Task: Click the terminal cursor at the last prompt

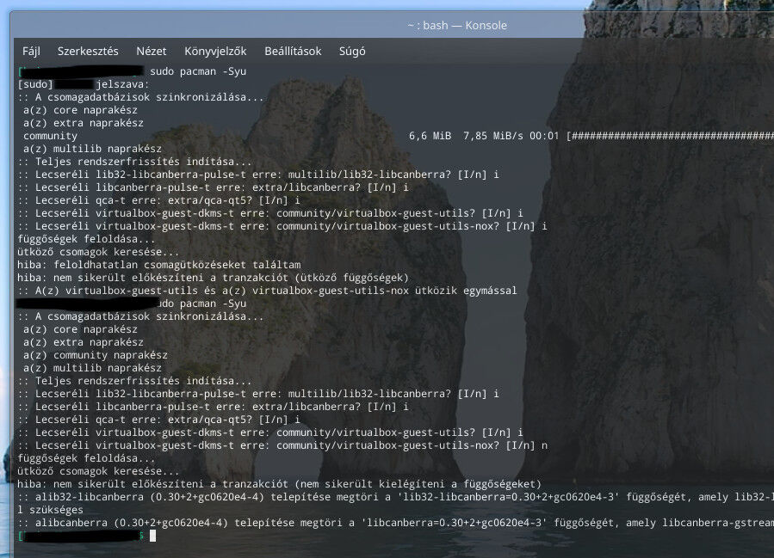Action: (152, 536)
